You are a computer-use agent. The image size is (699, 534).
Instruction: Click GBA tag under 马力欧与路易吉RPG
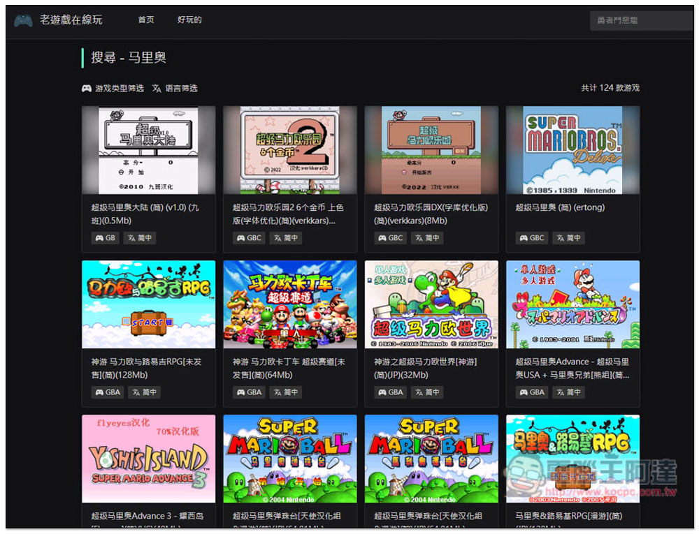(108, 392)
